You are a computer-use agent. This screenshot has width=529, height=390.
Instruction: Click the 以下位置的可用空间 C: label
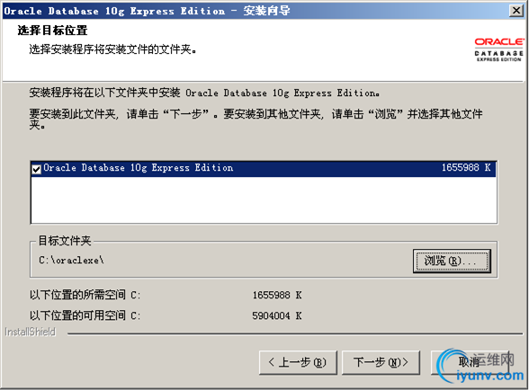[85, 315]
